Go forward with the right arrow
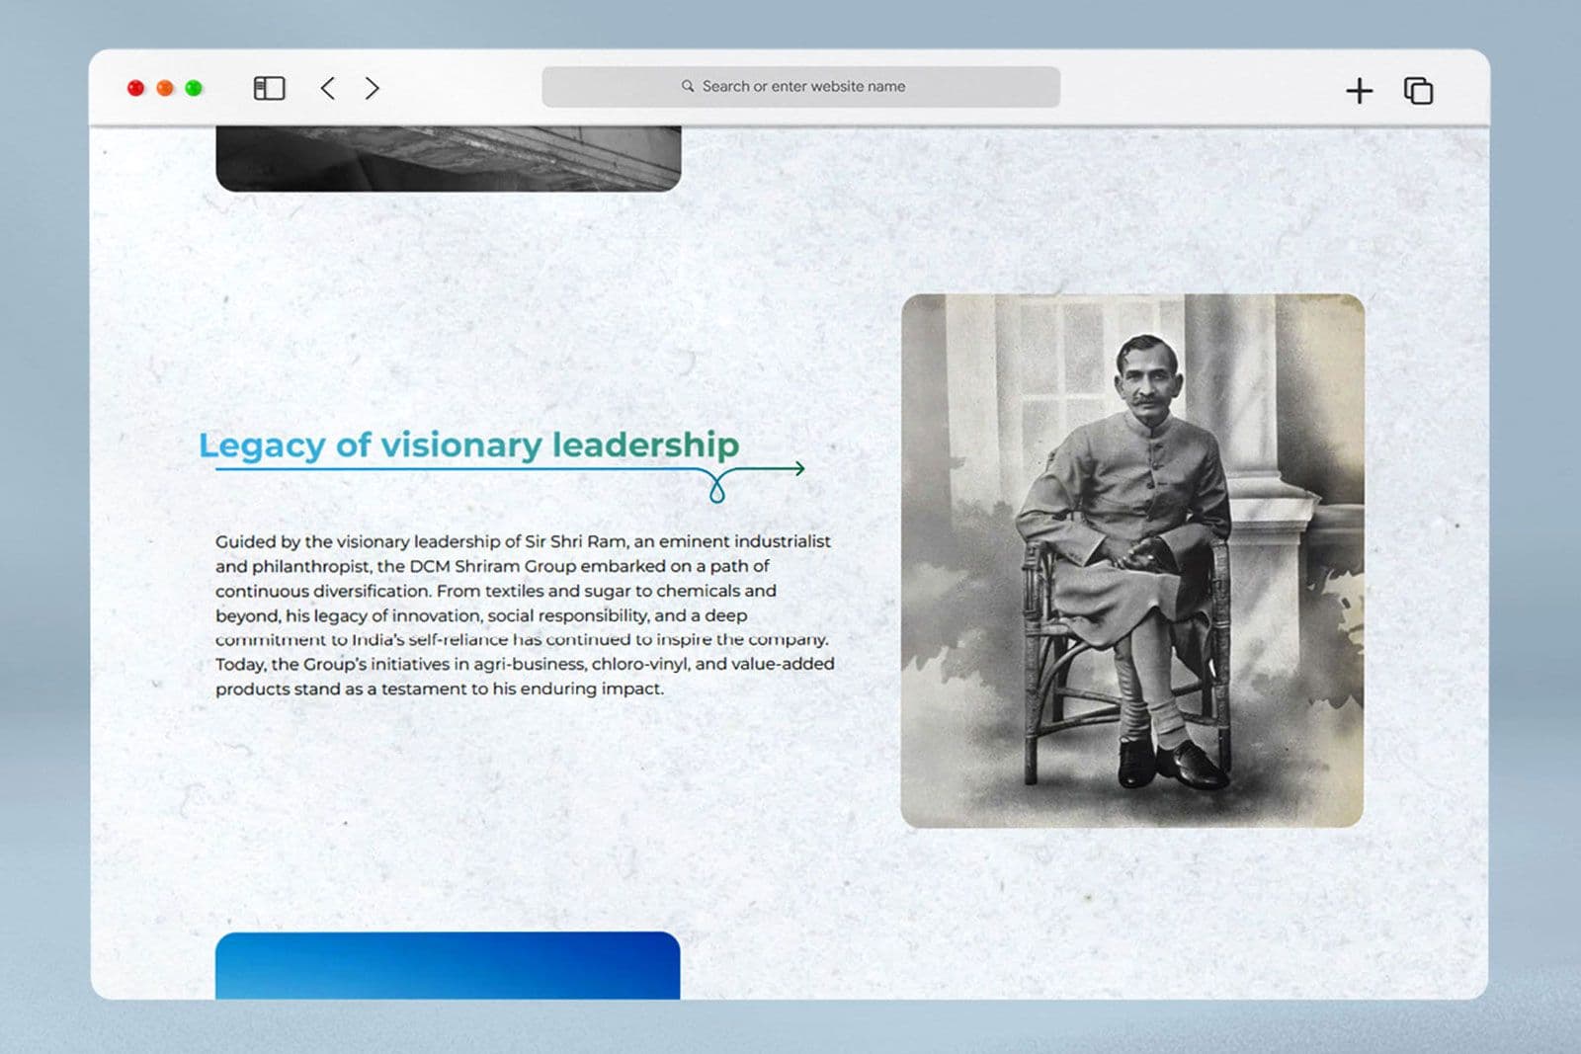 [372, 88]
